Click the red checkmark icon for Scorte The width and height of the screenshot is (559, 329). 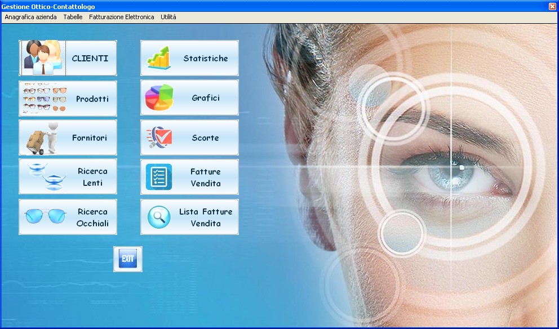tap(159, 137)
